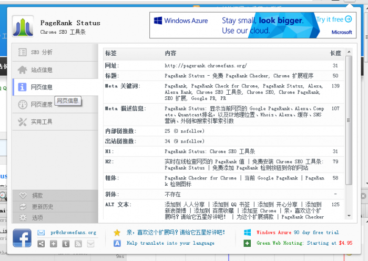Click the blue translate A icon
368x261 pixels.
tap(117, 244)
